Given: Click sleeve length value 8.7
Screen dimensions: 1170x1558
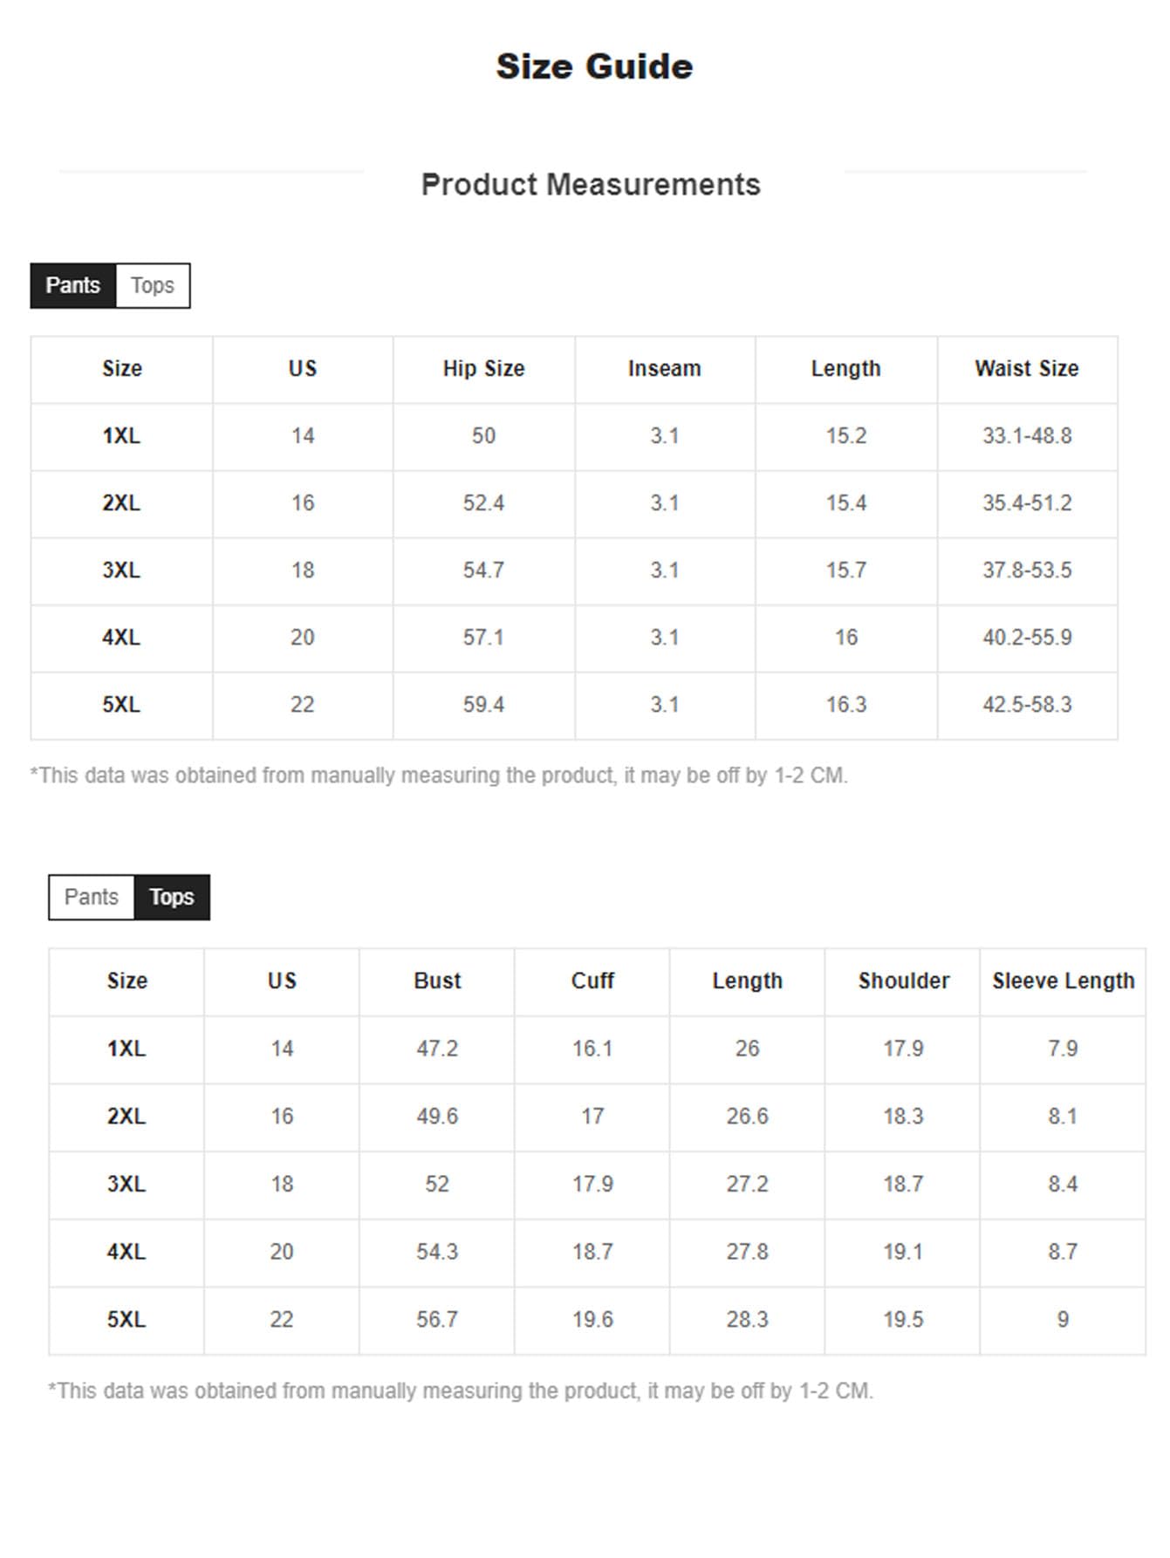Looking at the screenshot, I should [x=1063, y=1252].
